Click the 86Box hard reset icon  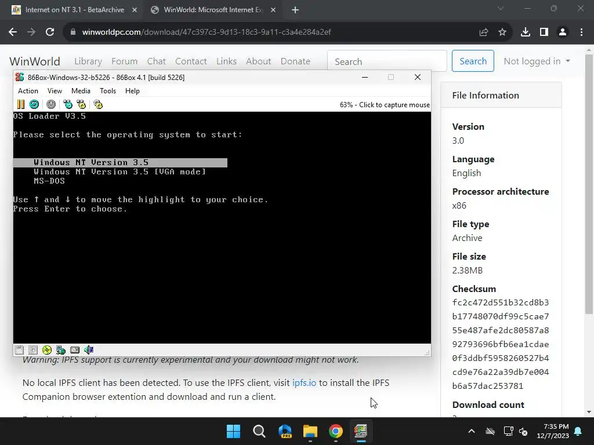pos(34,104)
